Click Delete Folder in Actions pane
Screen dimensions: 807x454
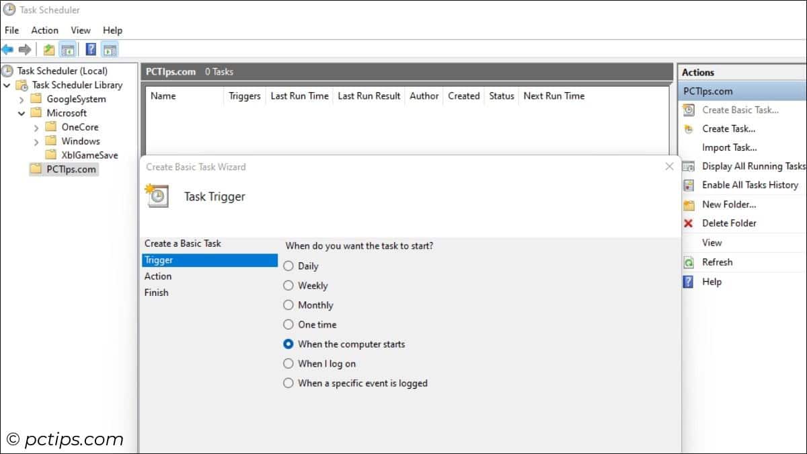pyautogui.click(x=730, y=223)
